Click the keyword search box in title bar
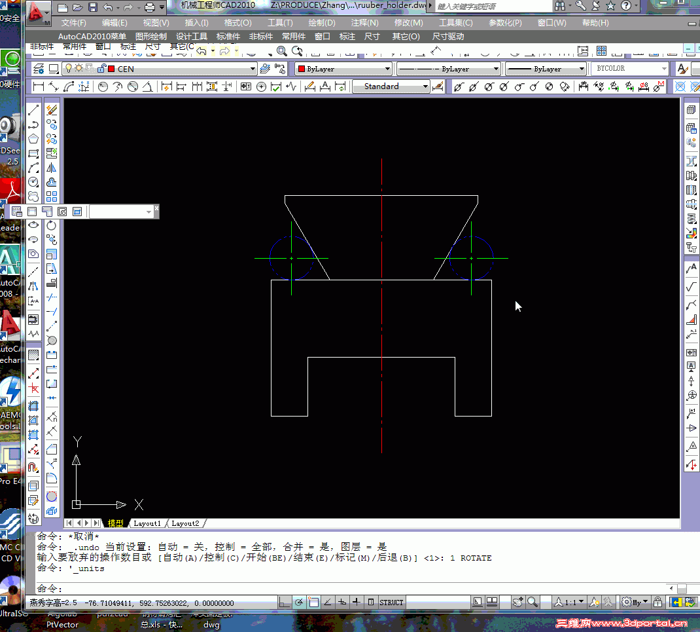 493,7
